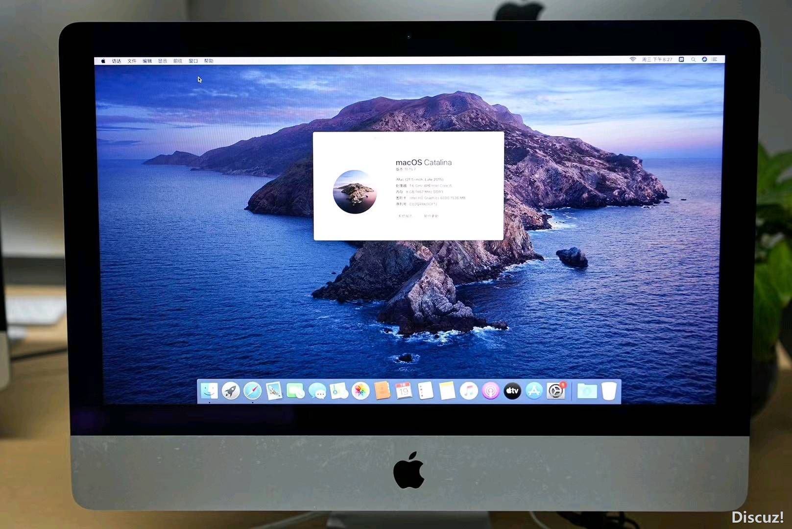Viewport: 792px width, 529px height.
Task: Click the Catalina island image in About window
Action: point(355,192)
